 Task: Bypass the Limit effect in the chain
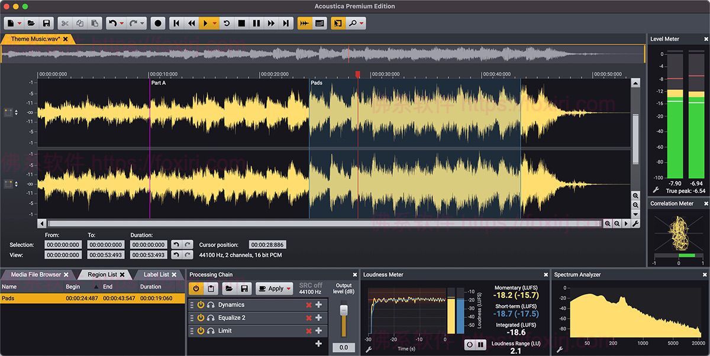click(x=201, y=331)
